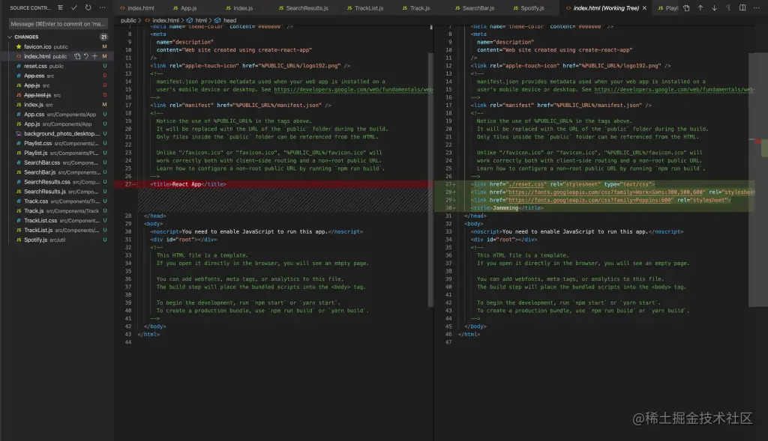Open file icon on index.html change row
The width and height of the screenshot is (768, 441).
[x=77, y=56]
